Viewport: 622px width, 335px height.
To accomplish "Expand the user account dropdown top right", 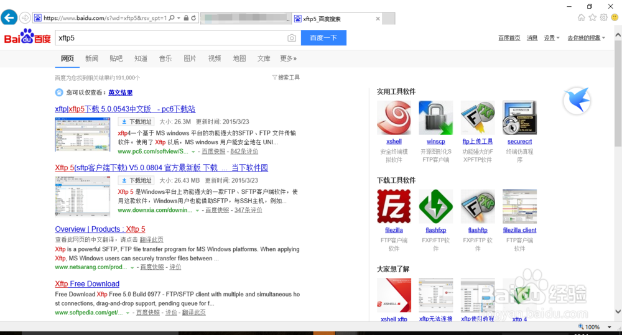I will 604,38.
